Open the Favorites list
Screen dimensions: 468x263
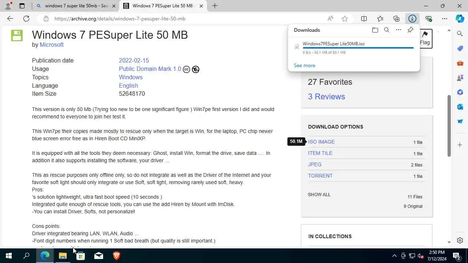(x=380, y=19)
